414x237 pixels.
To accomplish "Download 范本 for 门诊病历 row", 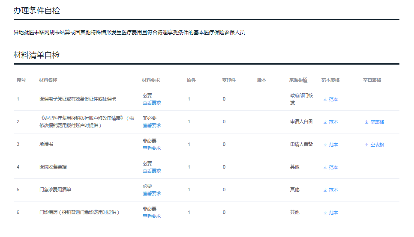I will [331, 213].
